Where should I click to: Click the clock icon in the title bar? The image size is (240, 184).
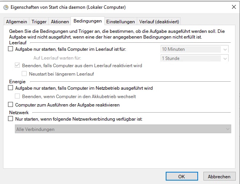coord(6,7)
